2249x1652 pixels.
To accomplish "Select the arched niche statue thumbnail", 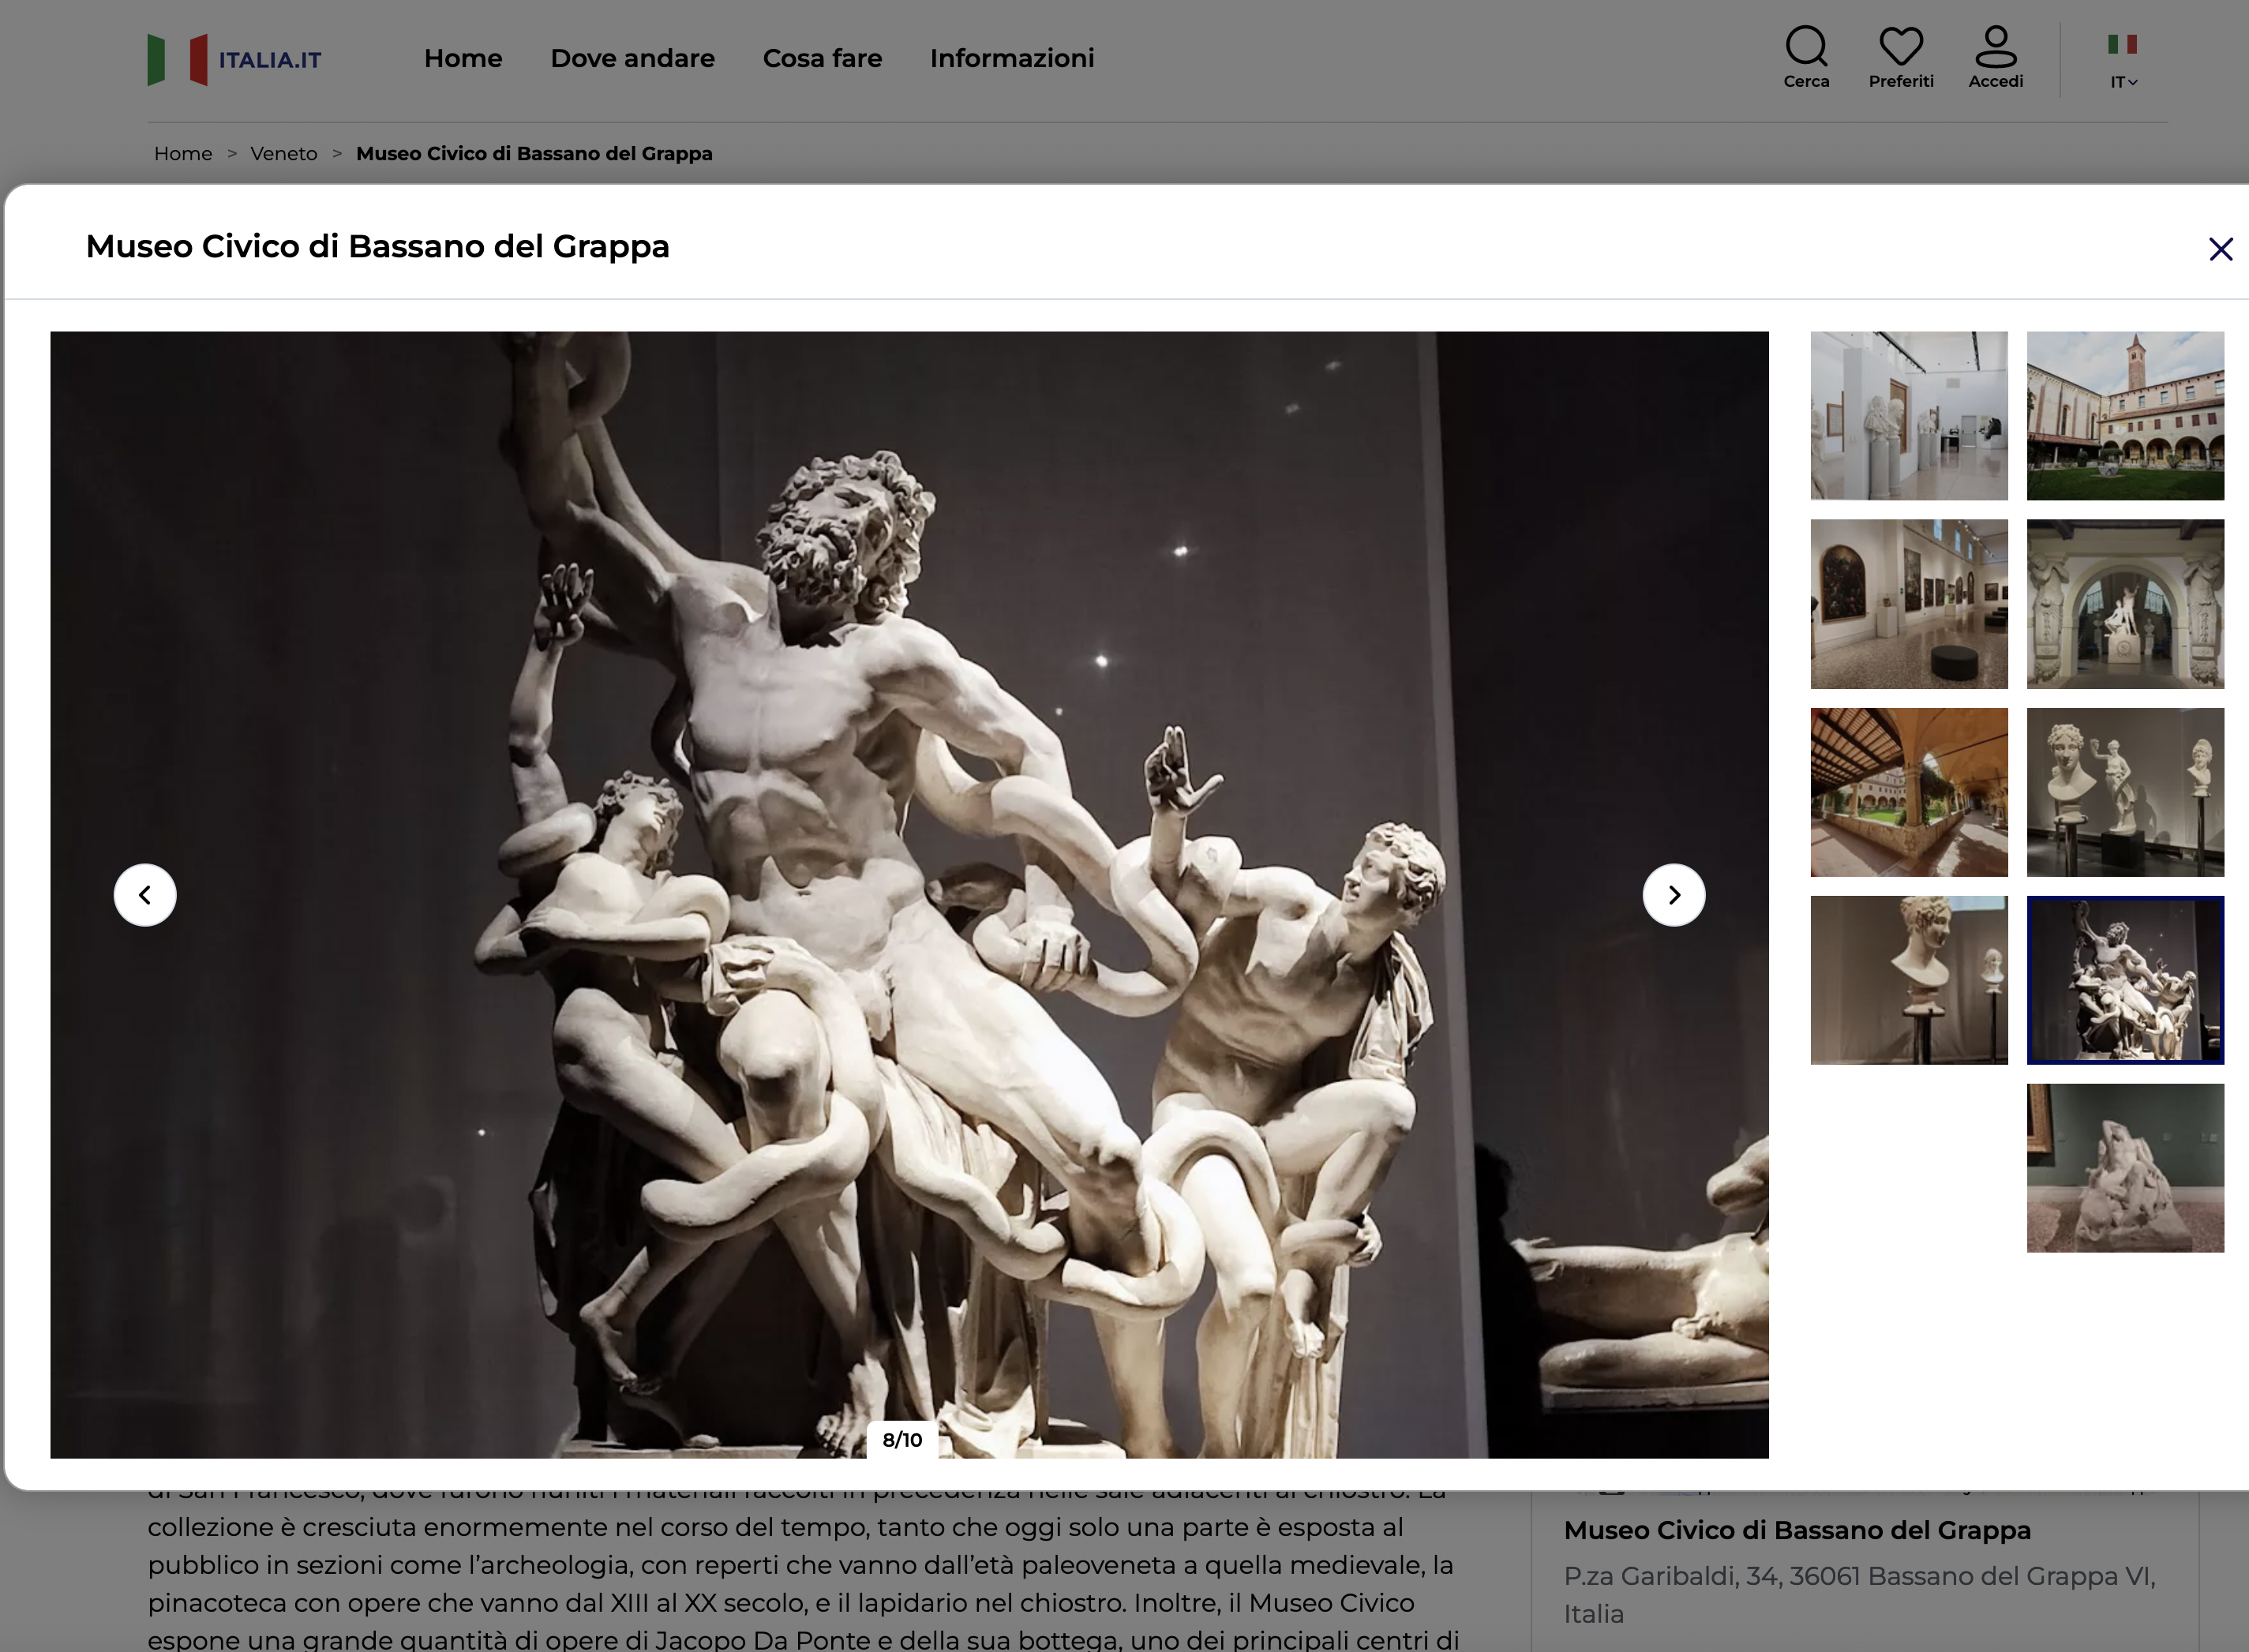I will pyautogui.click(x=2125, y=604).
